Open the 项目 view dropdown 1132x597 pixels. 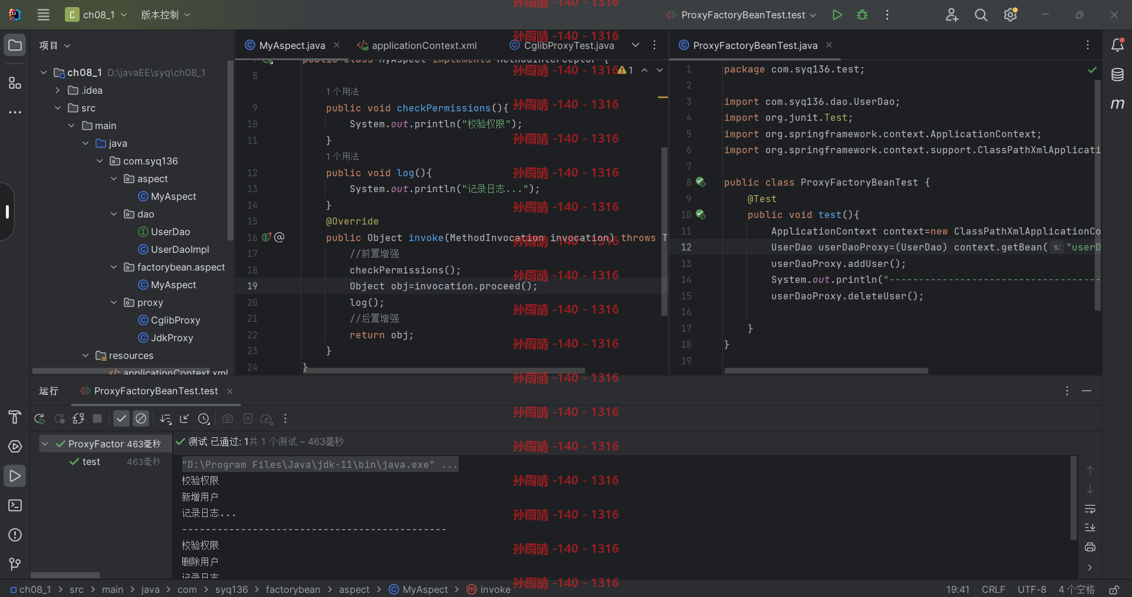tap(55, 45)
